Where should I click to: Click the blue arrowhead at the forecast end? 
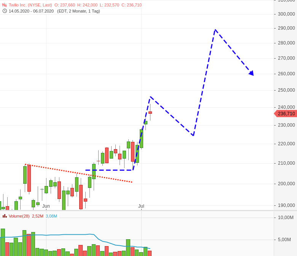(x=251, y=73)
